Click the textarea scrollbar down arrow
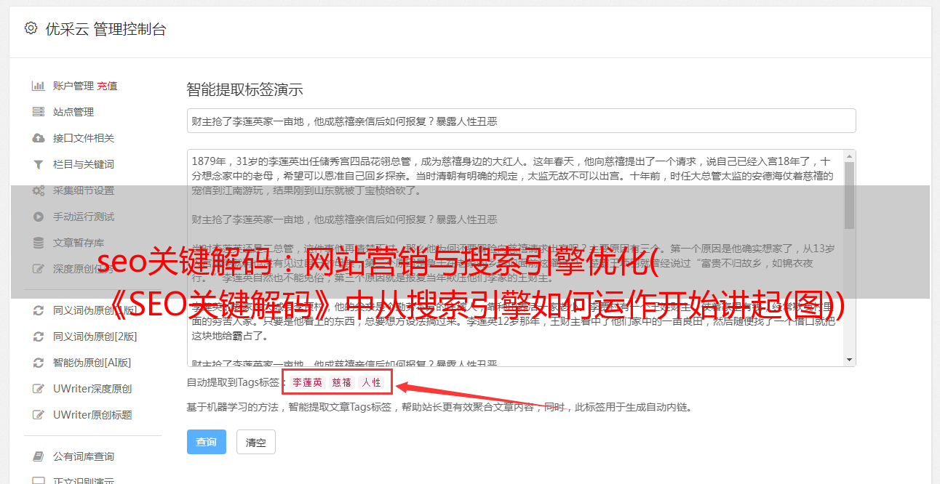Screen dimensions: 940x484 849,359
